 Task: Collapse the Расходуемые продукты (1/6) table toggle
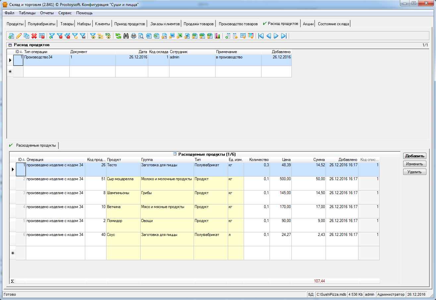pos(175,154)
